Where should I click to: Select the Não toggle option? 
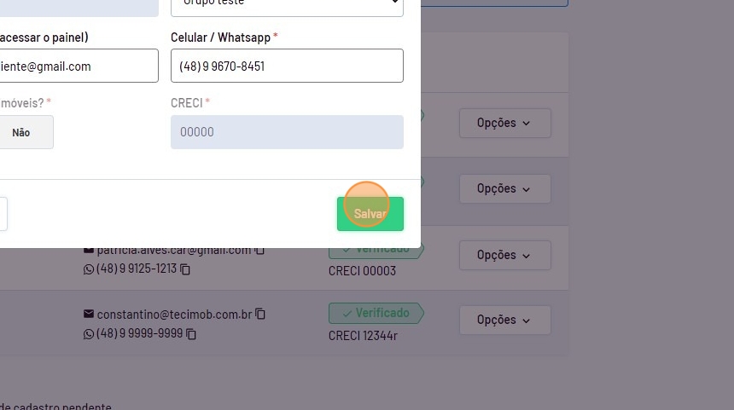tap(21, 132)
